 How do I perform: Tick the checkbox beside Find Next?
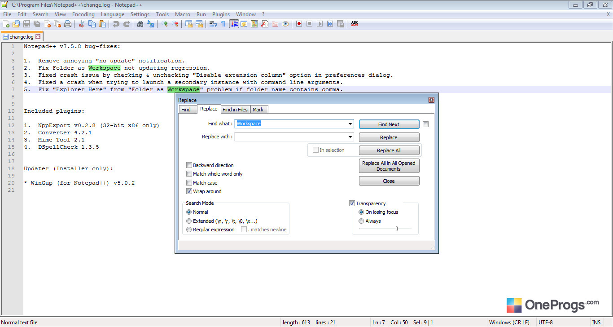coord(426,124)
